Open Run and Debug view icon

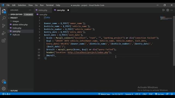(x=4, y=33)
